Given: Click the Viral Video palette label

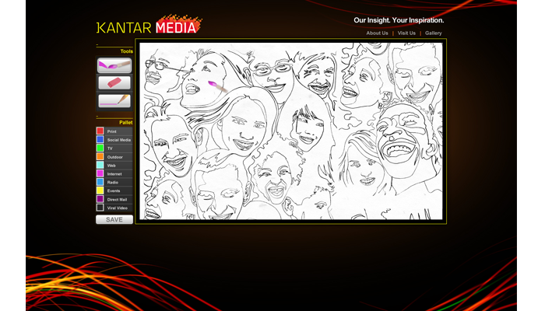Looking at the screenshot, I should click(x=118, y=208).
